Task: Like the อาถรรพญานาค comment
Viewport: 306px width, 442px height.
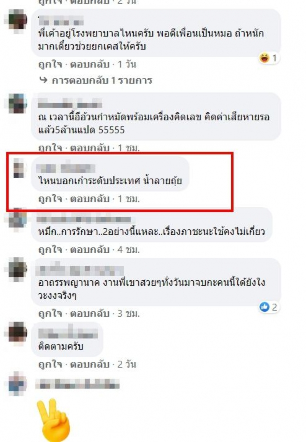Action: click(50, 313)
